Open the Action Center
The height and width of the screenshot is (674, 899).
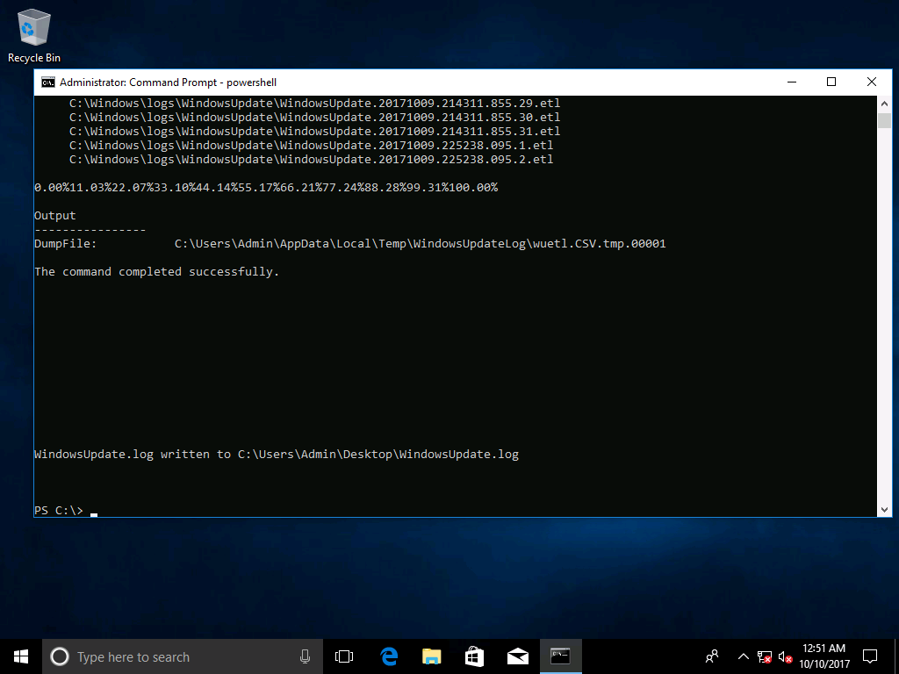[x=868, y=656]
